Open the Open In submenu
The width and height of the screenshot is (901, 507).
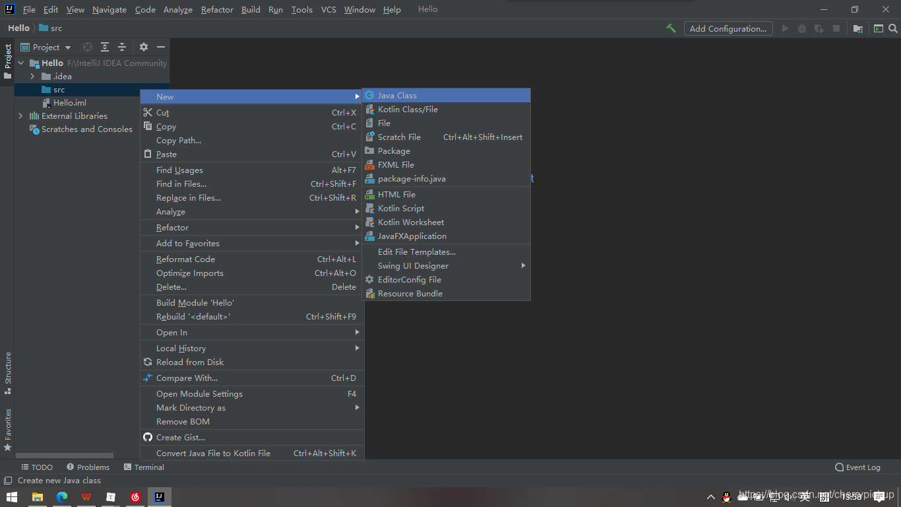coord(251,332)
